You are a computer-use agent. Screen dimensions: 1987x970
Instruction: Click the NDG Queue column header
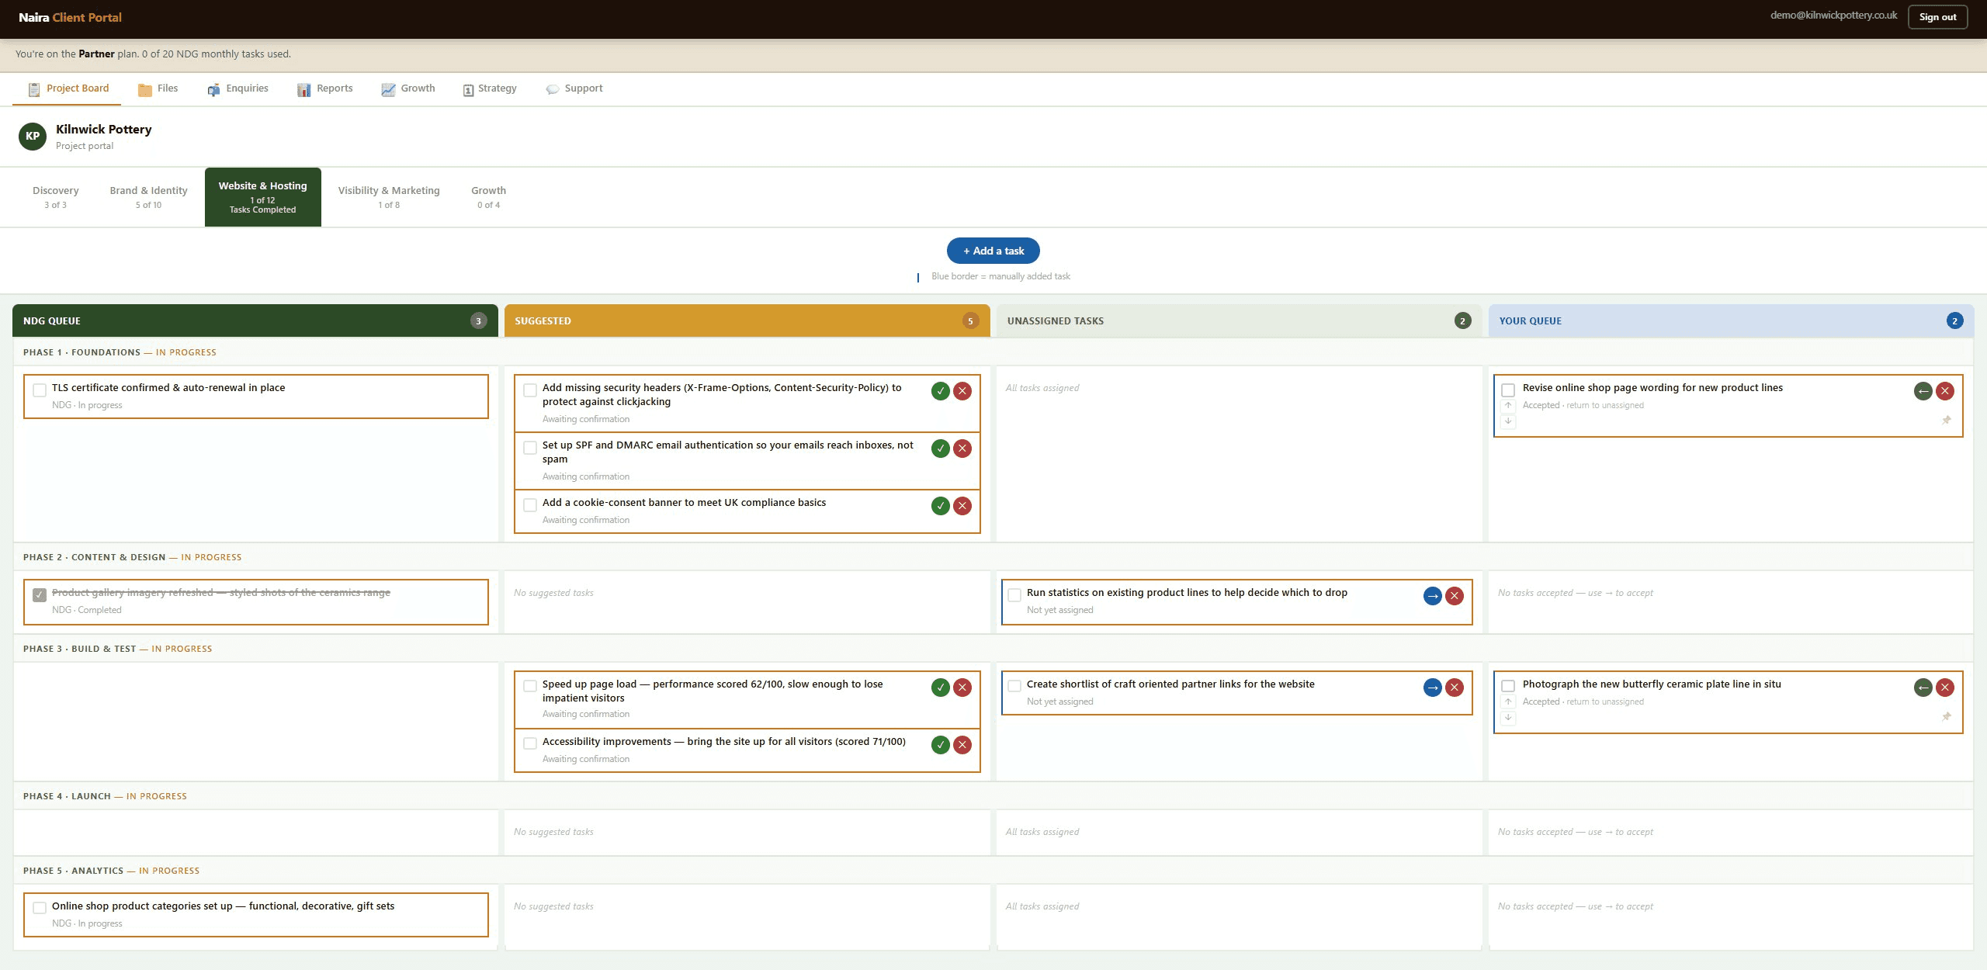pyautogui.click(x=255, y=320)
